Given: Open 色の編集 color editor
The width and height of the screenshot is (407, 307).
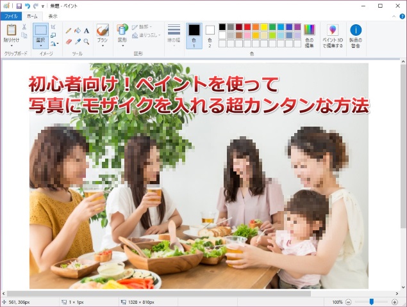Looking at the screenshot, I should point(309,36).
